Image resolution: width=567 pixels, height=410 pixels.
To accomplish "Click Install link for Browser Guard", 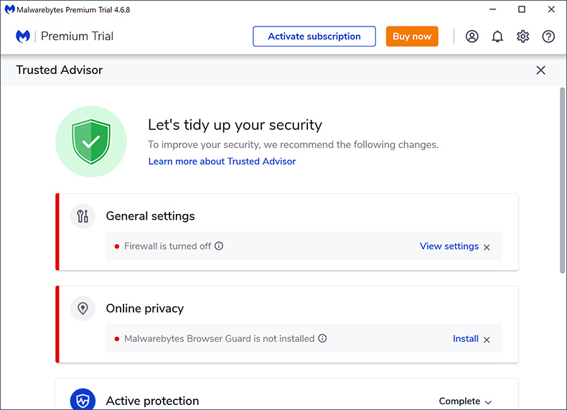I will 466,339.
